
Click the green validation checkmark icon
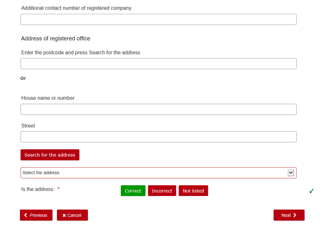[311, 191]
